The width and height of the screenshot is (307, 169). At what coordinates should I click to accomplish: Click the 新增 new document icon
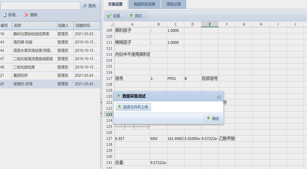[x=4, y=15]
